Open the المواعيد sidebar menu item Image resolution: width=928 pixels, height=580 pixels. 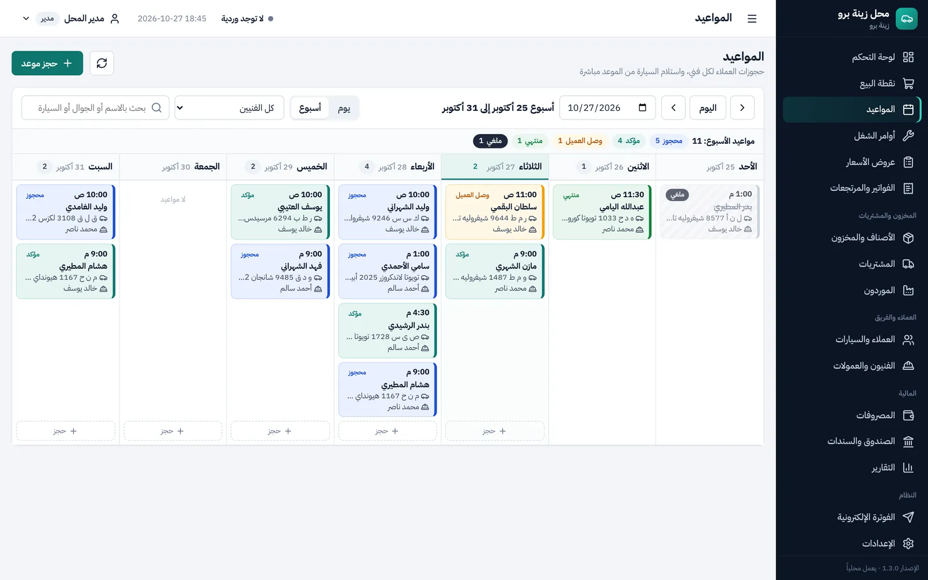pos(851,110)
